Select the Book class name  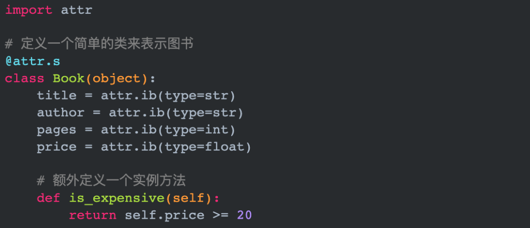pyautogui.click(x=69, y=78)
